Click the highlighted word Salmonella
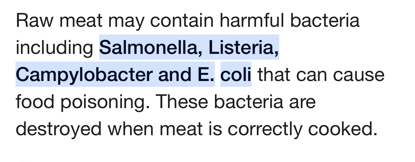The width and height of the screenshot is (415, 162). point(150,47)
